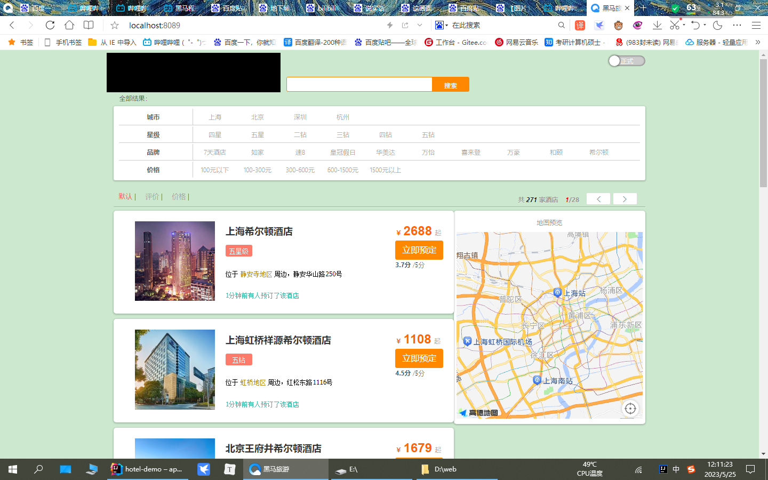Open the 工作台 - Gitee bookmark
This screenshot has width=768, height=480.
[455, 42]
